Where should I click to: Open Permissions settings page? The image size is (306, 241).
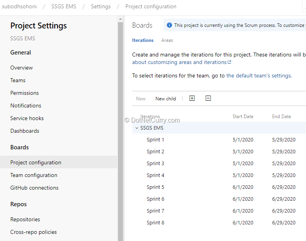point(24,93)
